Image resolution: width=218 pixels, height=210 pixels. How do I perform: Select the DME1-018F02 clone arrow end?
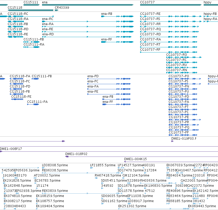67,157
